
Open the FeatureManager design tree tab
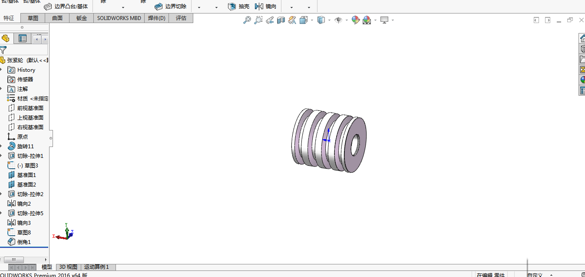pyautogui.click(x=6, y=39)
